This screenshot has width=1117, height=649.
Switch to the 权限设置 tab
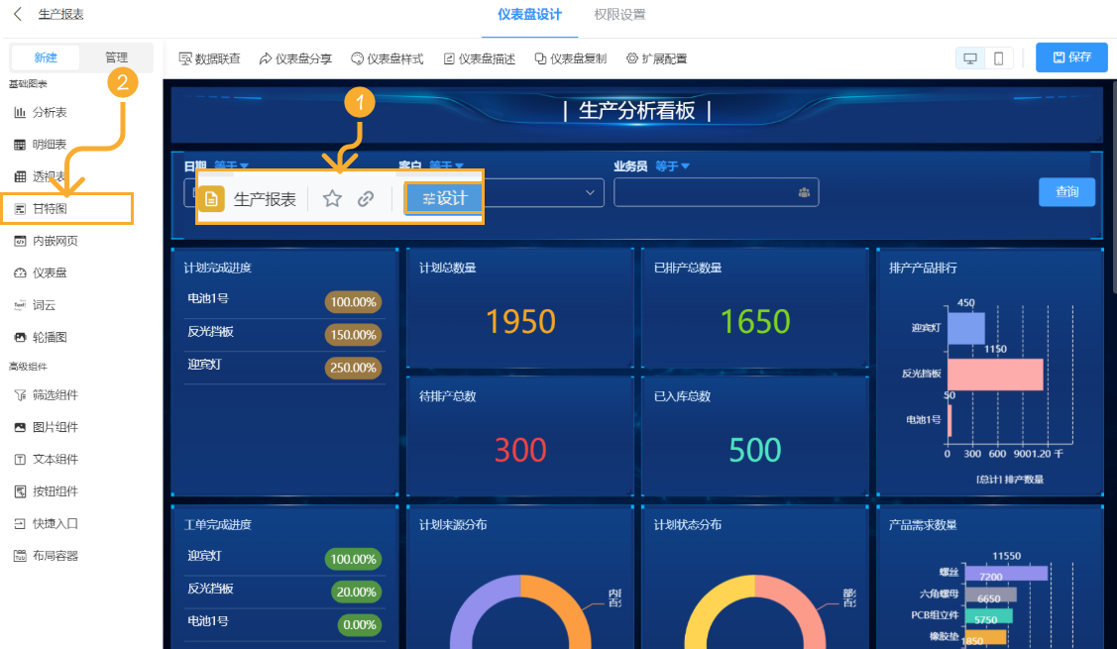pyautogui.click(x=617, y=15)
